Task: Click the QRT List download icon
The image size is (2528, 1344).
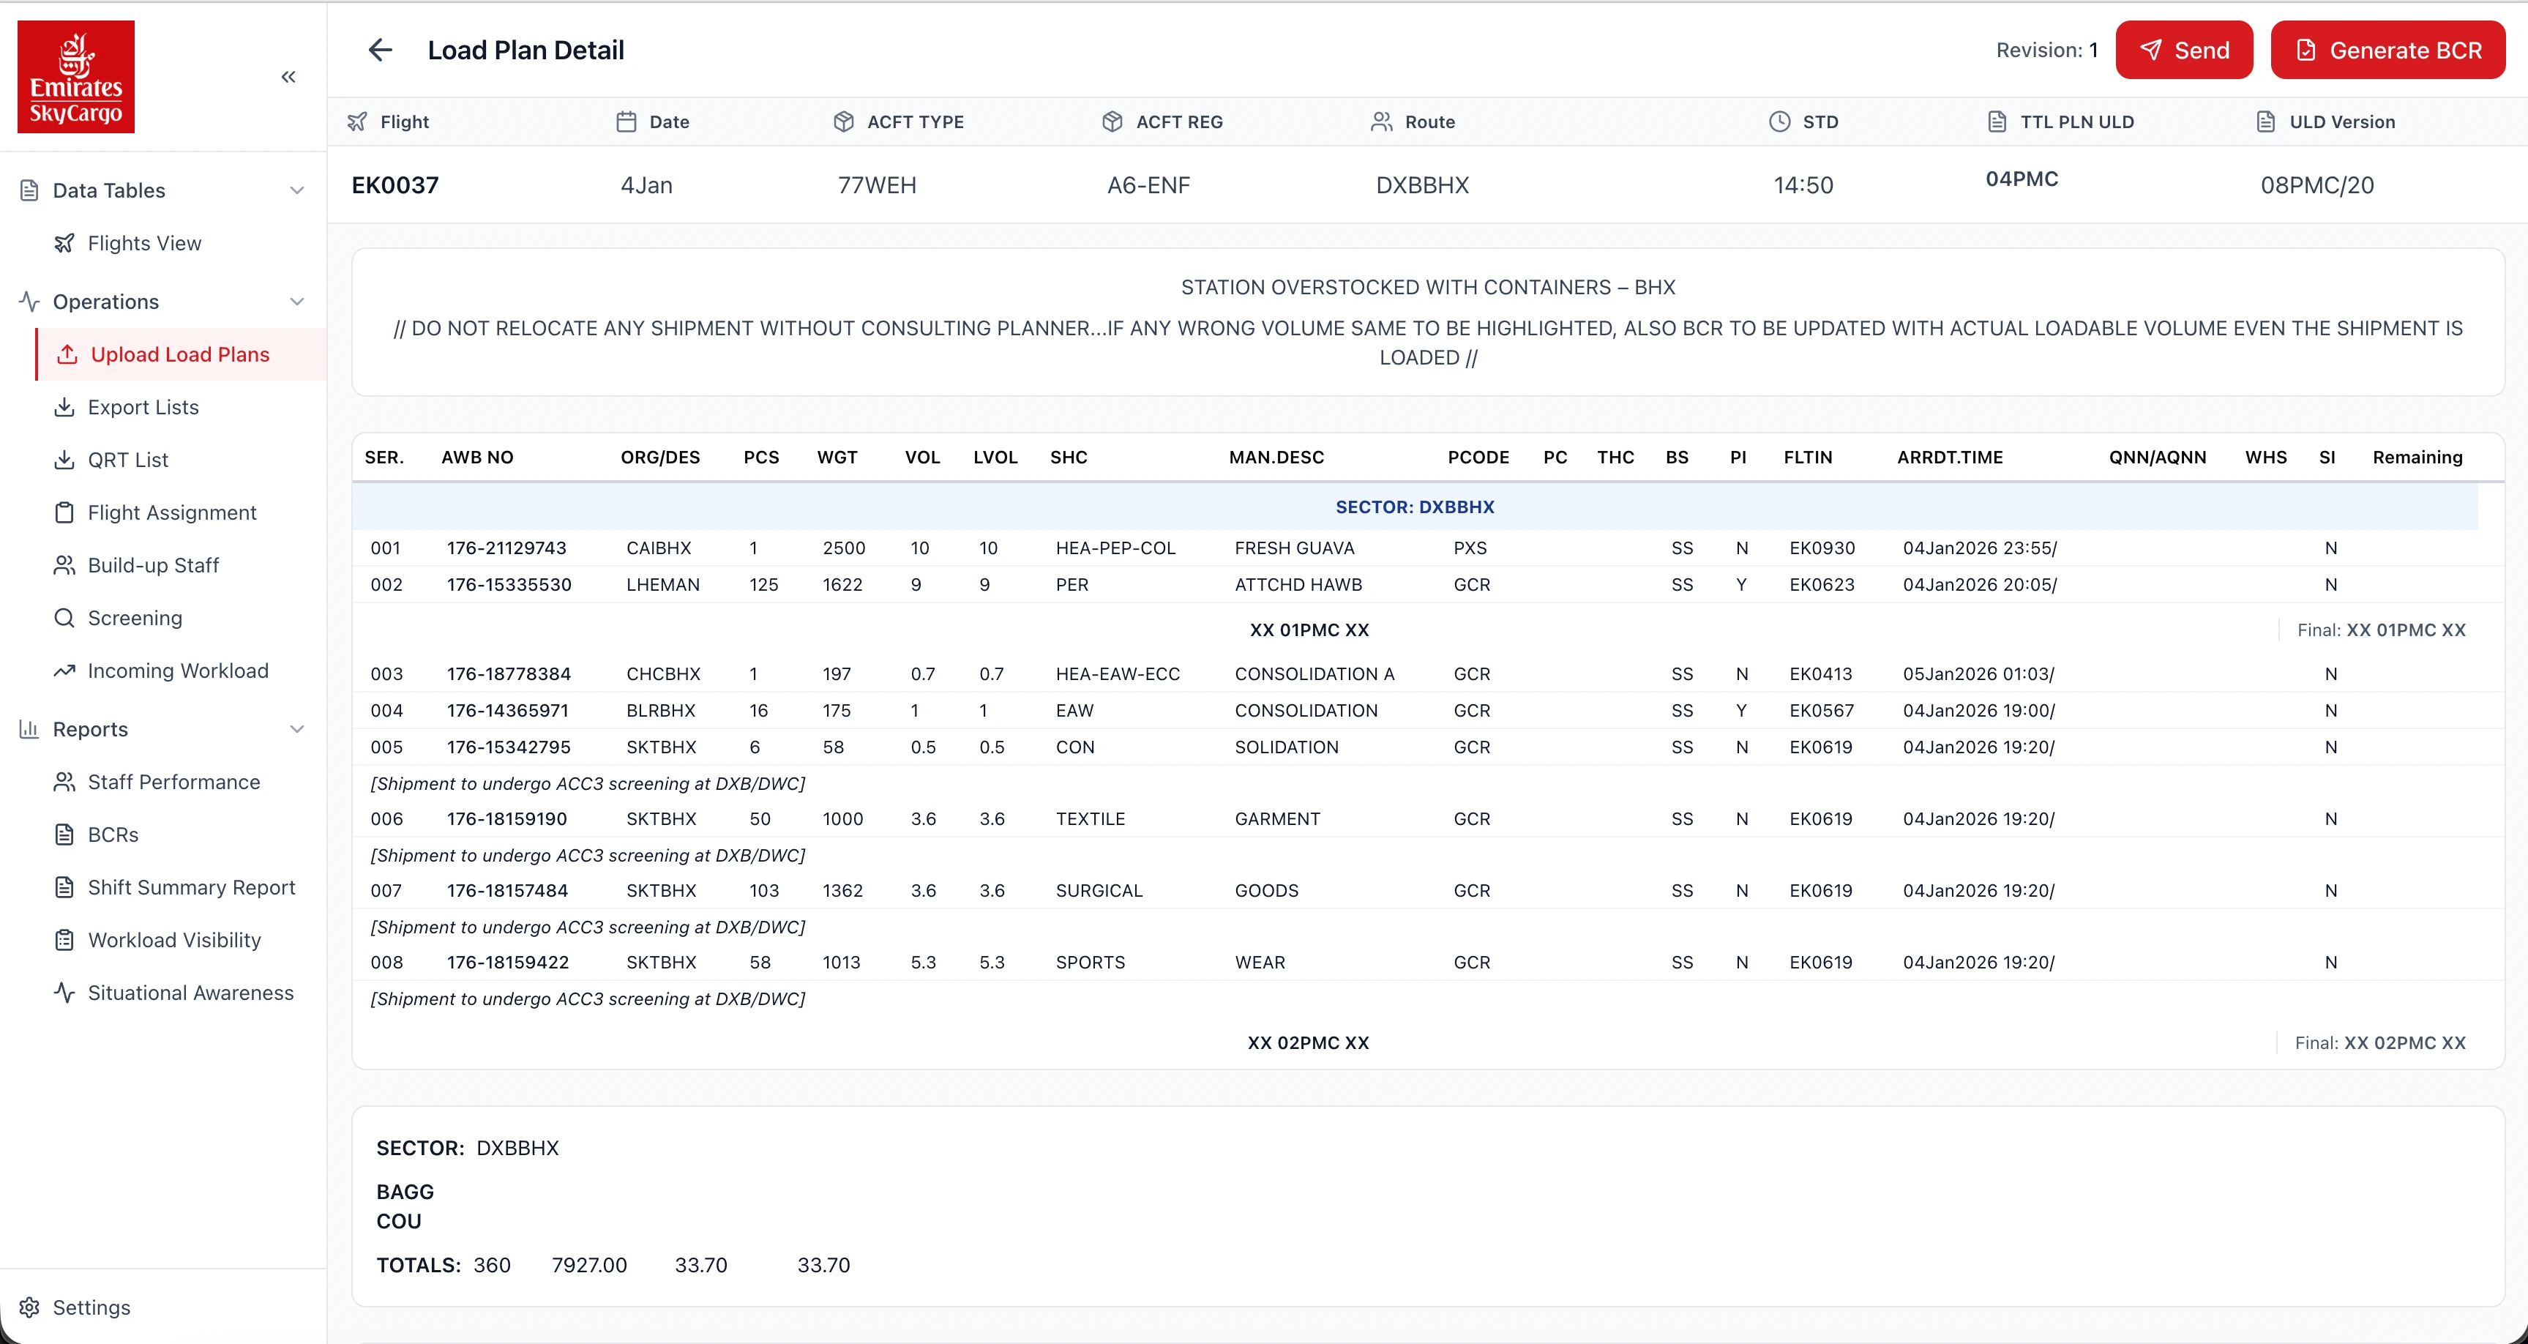Action: (x=64, y=460)
